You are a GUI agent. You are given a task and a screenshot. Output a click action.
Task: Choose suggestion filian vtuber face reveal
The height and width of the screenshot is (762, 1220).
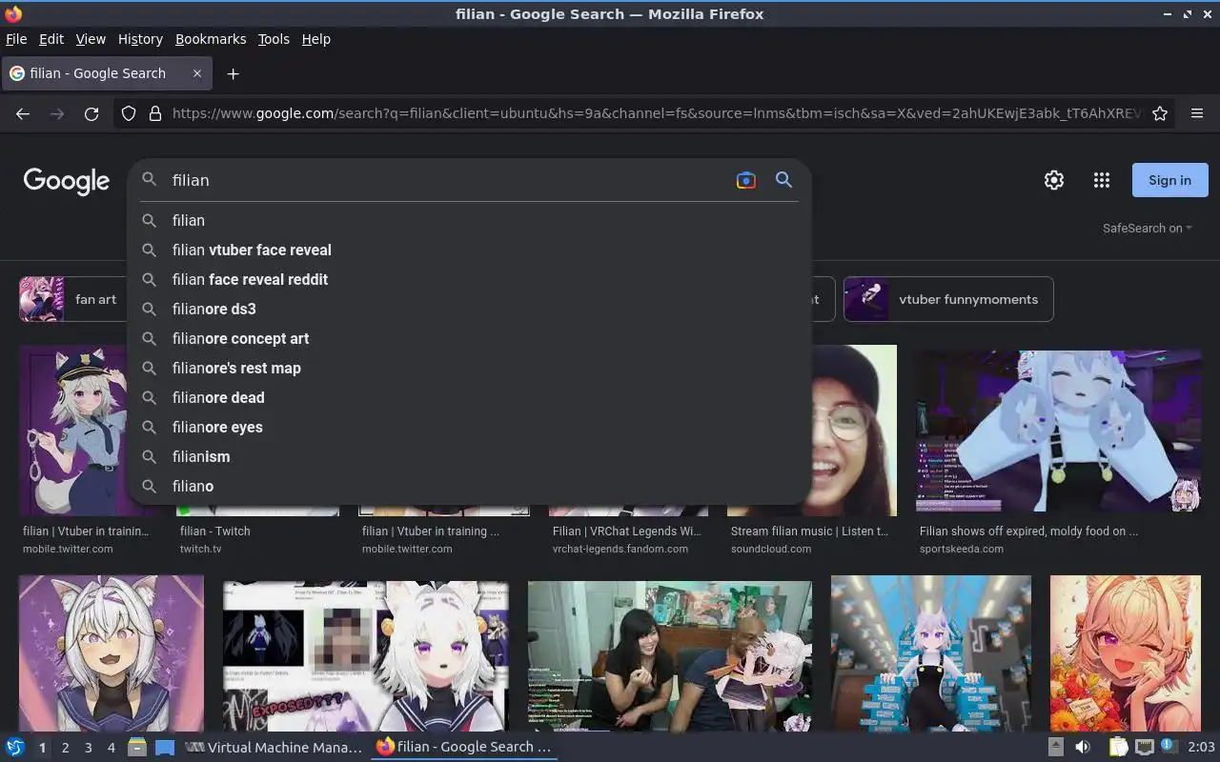pyautogui.click(x=469, y=250)
